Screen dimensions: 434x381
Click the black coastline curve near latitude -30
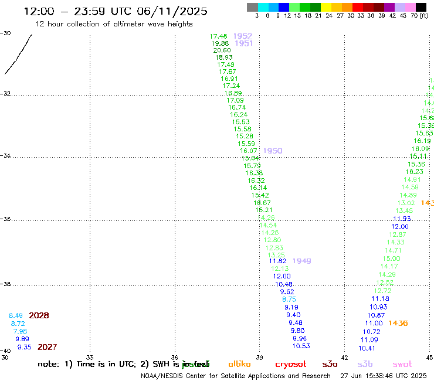tap(18, 55)
